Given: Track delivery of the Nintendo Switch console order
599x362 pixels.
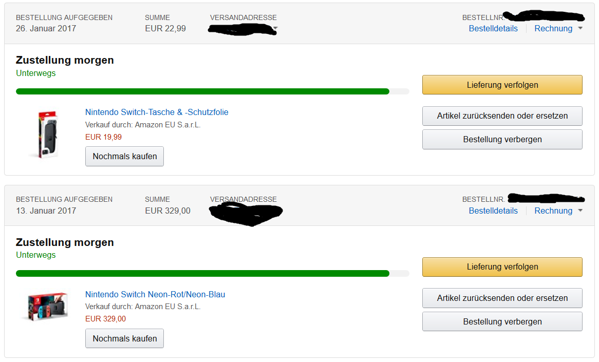Looking at the screenshot, I should pyautogui.click(x=502, y=267).
